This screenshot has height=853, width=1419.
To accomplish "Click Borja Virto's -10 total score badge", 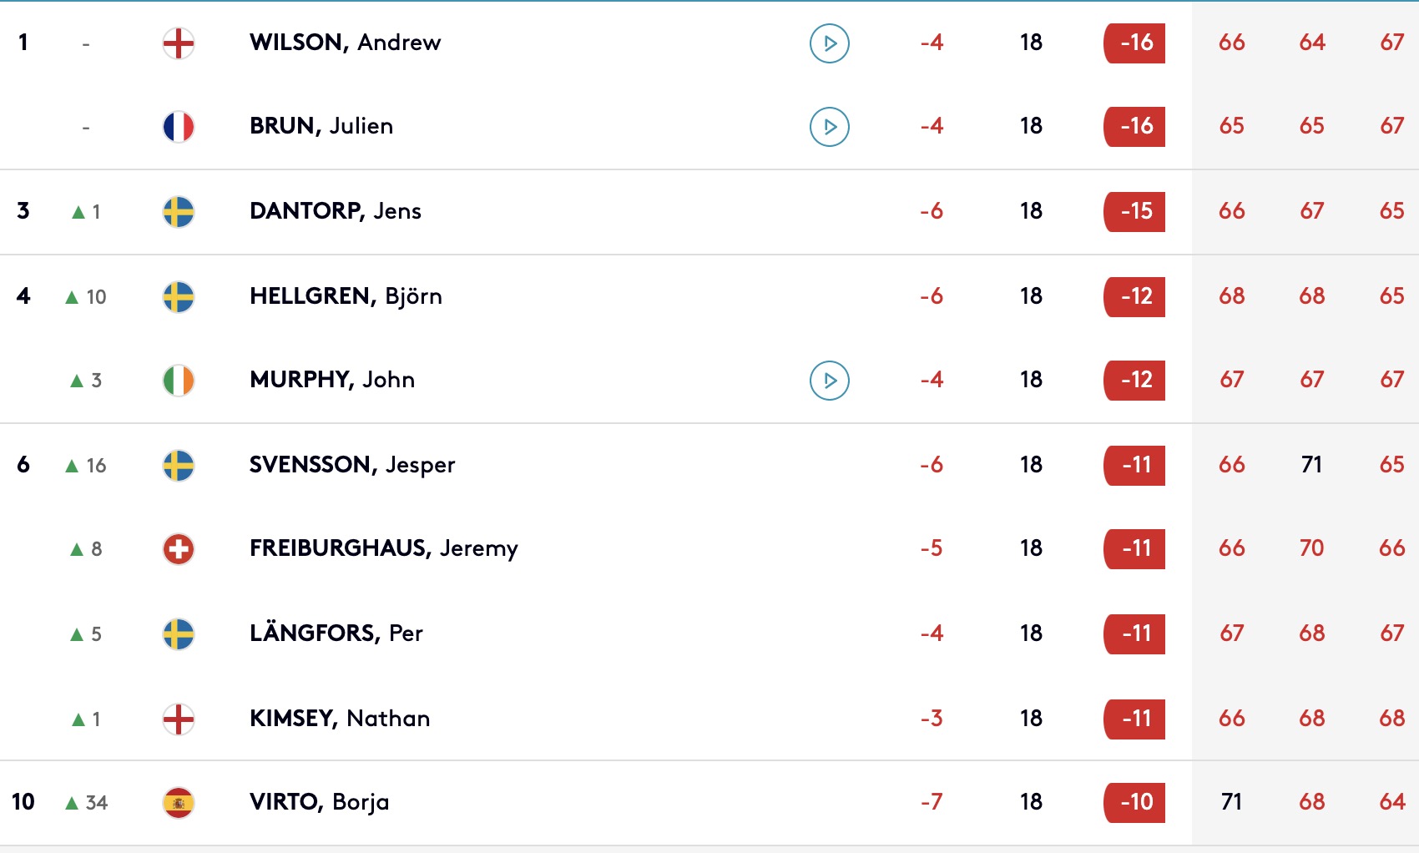I will [1134, 803].
